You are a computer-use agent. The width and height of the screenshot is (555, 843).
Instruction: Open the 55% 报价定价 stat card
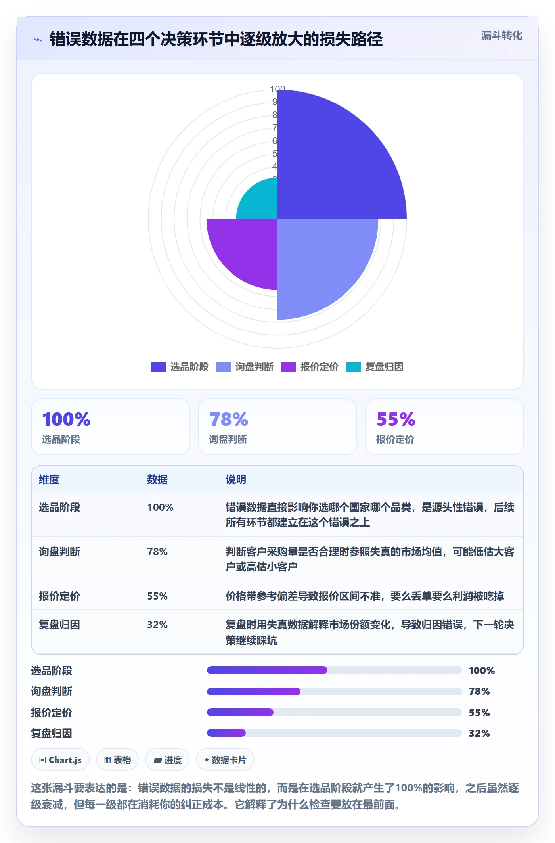click(x=444, y=427)
